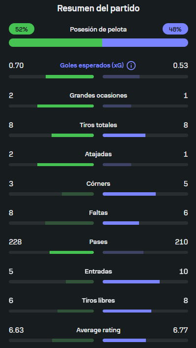Click the purple 48% possession badge
Screen dimensions: 196x348
coord(175,29)
